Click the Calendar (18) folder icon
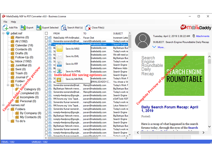The height and width of the screenshot is (159, 212). point(12,45)
